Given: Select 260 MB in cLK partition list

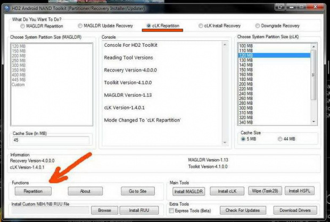Looking at the screenshot, I should (274, 98).
